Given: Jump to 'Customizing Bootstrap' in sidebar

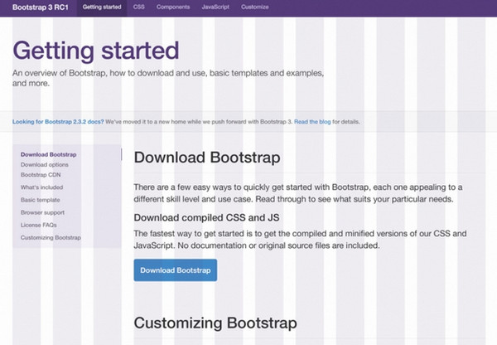Looking at the screenshot, I should point(51,238).
